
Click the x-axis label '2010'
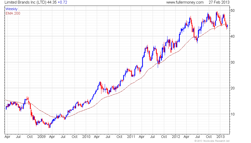(86, 137)
